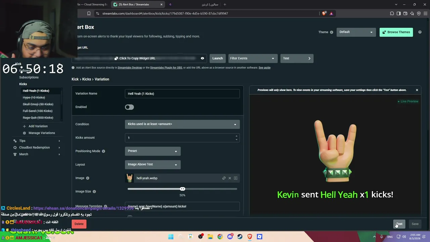This screenshot has height=242, width=430.
Task: Click the Brave VPN shield icon
Action: coord(419,13)
